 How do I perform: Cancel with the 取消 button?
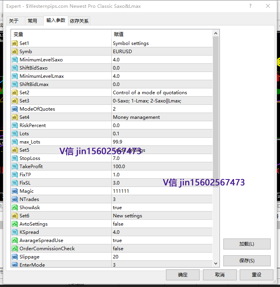pos(220,275)
